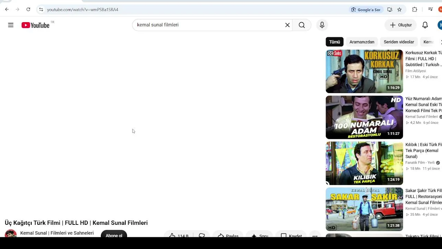This screenshot has width=442, height=249.
Task: Open the Korkusuz Korkak video thumbnail
Action: 364,71
